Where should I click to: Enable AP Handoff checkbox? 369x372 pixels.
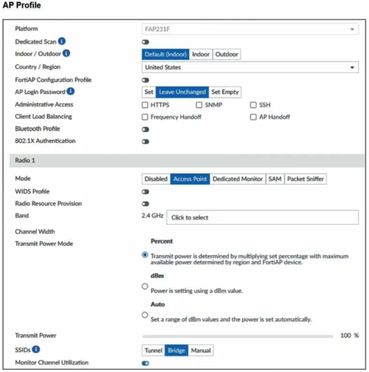click(x=253, y=117)
